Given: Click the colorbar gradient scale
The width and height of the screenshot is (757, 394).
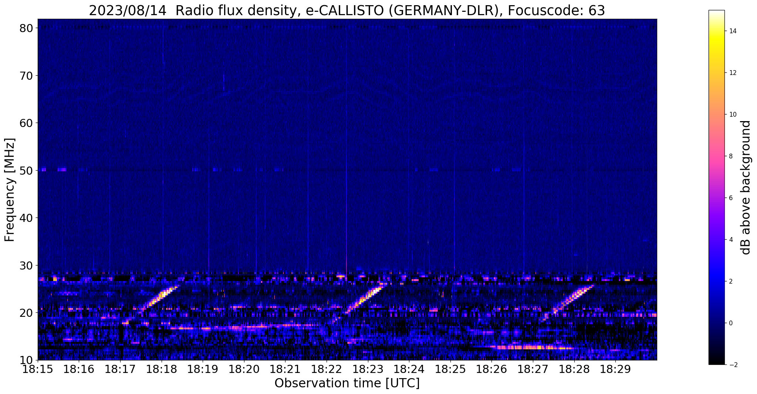Looking at the screenshot, I should 716,187.
